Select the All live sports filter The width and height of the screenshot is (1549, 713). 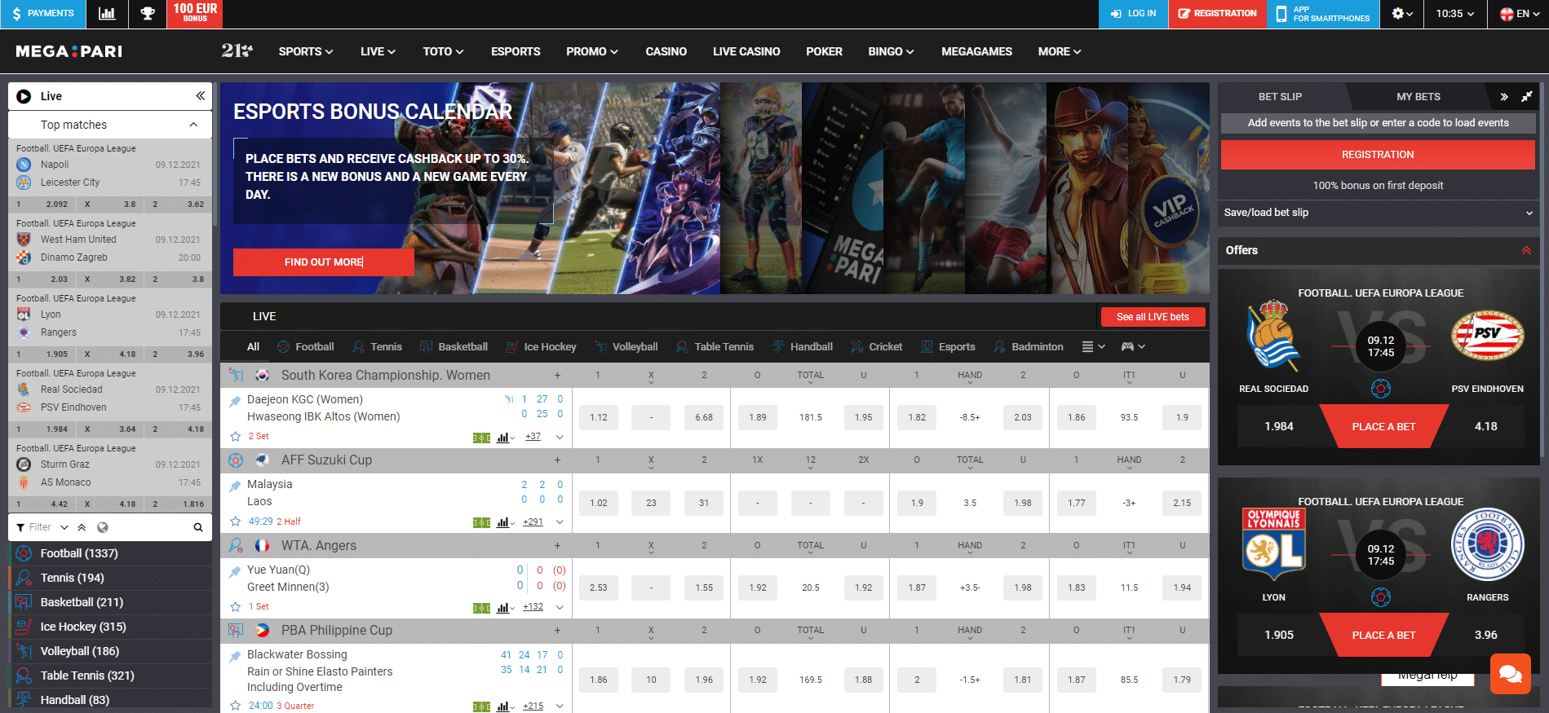pos(253,346)
